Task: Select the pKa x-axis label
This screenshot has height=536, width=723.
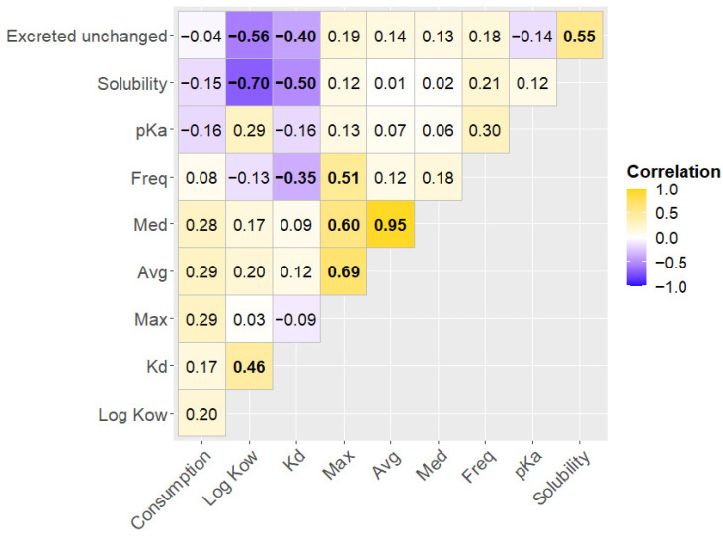Action: pos(528,464)
